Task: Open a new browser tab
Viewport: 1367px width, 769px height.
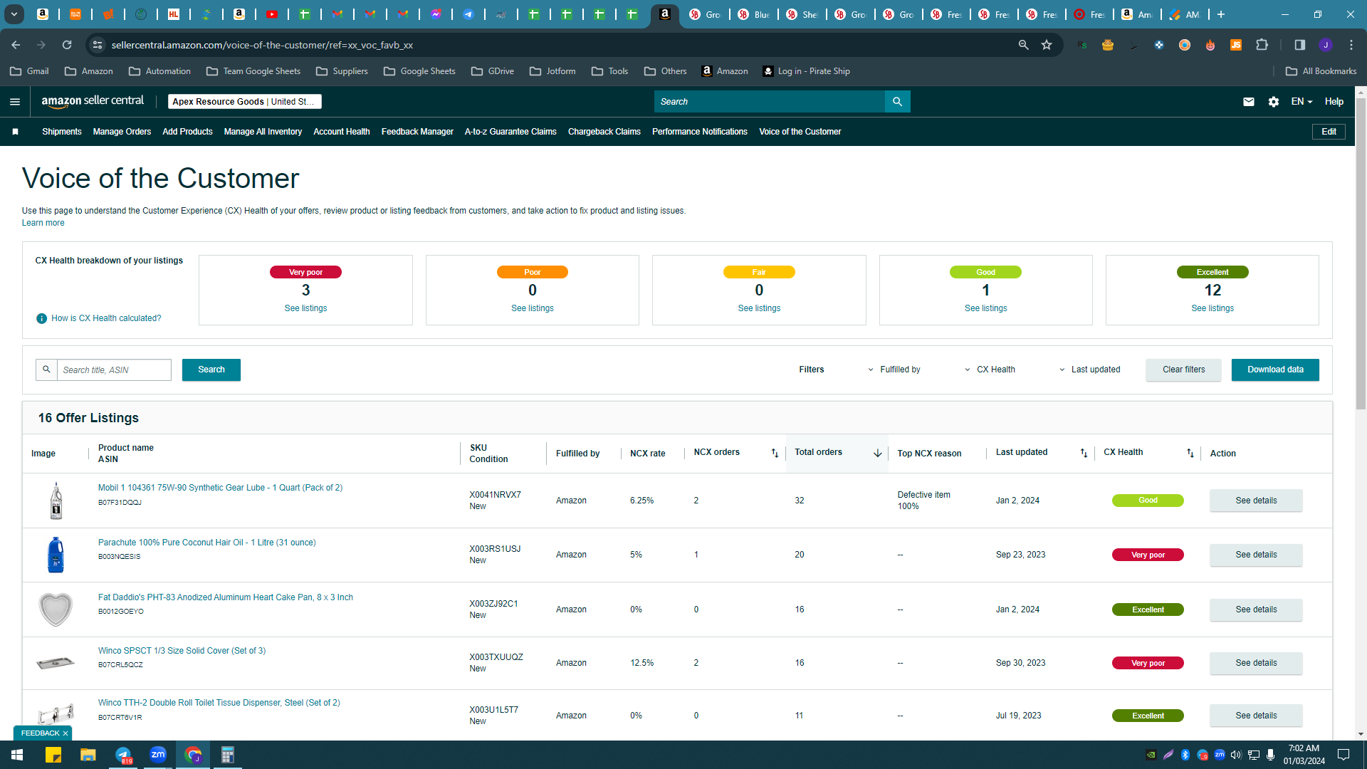Action: click(x=1221, y=14)
